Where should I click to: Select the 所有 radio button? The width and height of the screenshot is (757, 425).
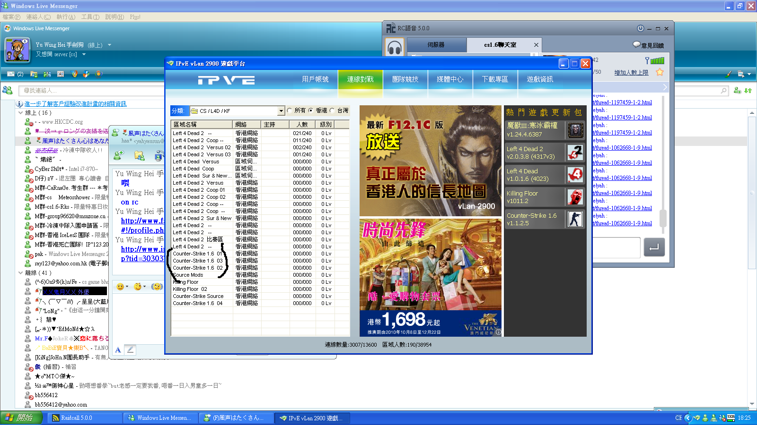click(290, 110)
